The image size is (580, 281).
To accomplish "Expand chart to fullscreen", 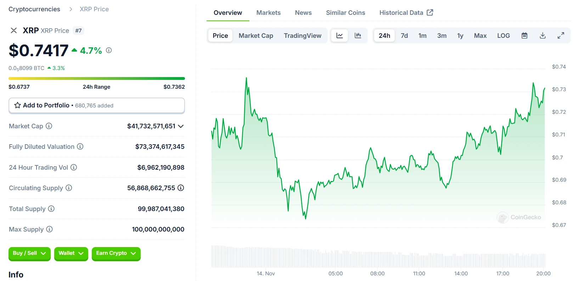I will click(x=561, y=35).
